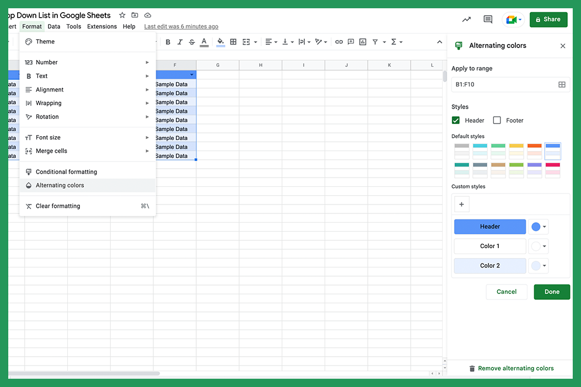This screenshot has height=387, width=581.
Task: Apply italic formatting
Action: (180, 41)
